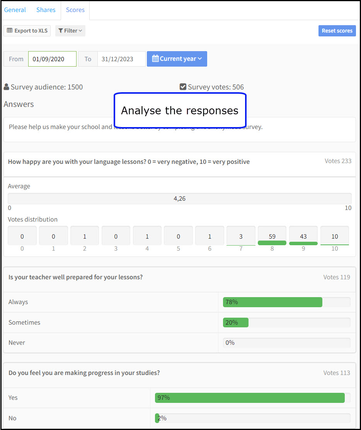
Task: Click the funnel icon on Filter
Action: tap(61, 31)
